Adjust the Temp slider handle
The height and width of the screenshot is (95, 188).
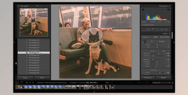pyautogui.click(x=157, y=45)
